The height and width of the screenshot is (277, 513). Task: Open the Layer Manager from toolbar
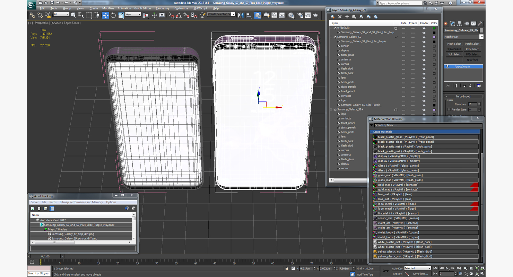coord(258,15)
